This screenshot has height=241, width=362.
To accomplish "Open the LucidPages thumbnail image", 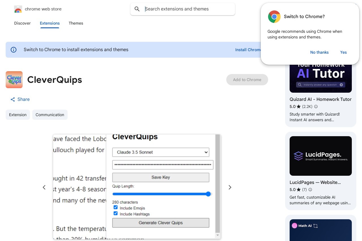I will tap(321, 156).
